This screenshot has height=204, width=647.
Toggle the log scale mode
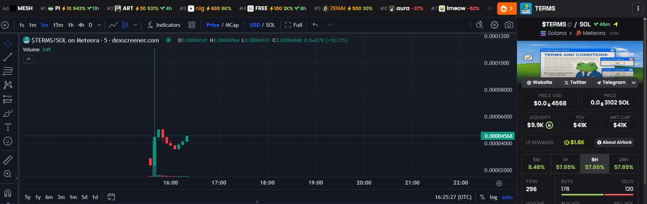493,197
